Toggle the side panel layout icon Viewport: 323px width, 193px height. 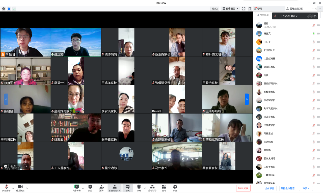pyautogui.click(x=250, y=9)
